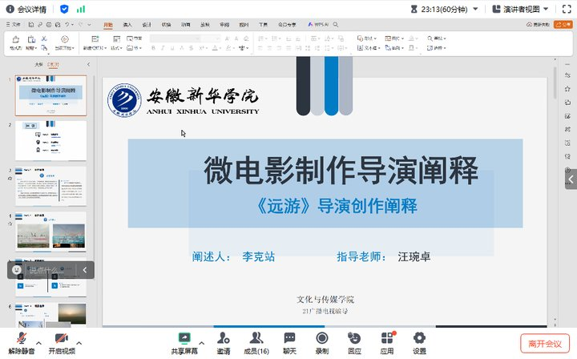Unmute microphone via 解除静音
The height and width of the screenshot is (359, 577).
pyautogui.click(x=22, y=339)
